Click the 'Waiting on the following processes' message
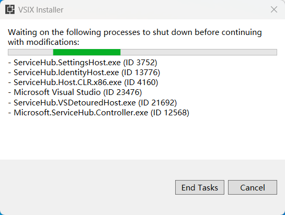This screenshot has width=285, height=215. click(x=135, y=37)
